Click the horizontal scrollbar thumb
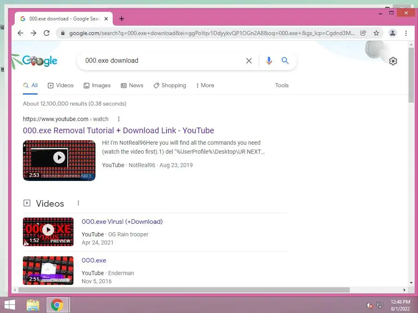 (x=184, y=290)
